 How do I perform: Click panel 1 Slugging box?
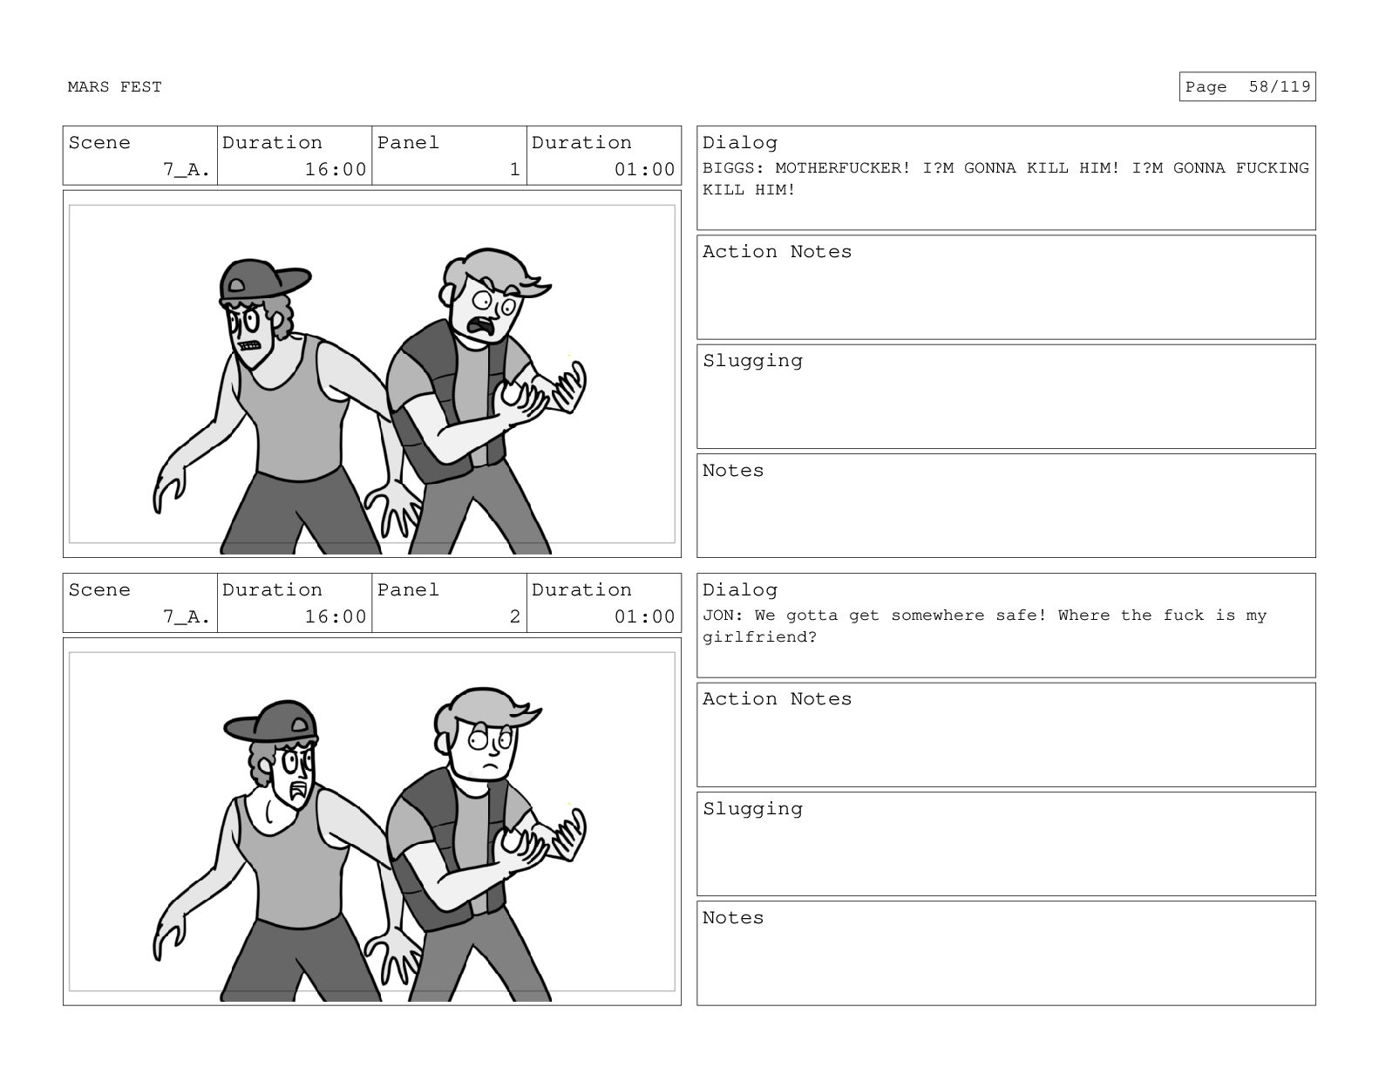(x=1006, y=397)
